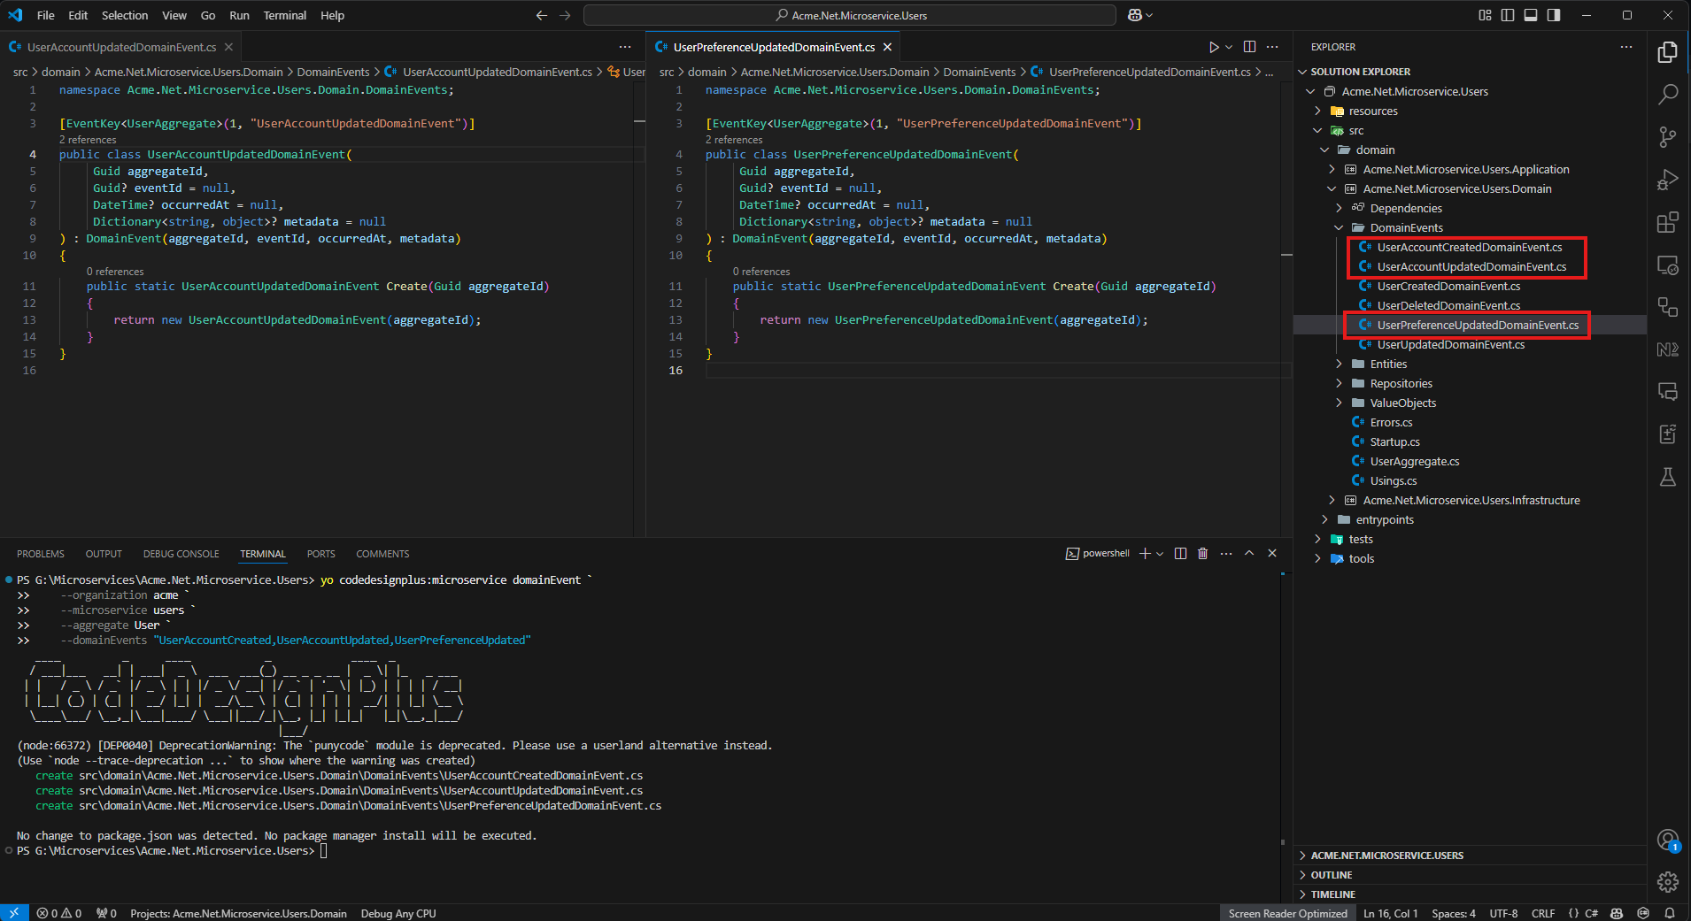Open the Run button dropdown arrow

click(1229, 47)
